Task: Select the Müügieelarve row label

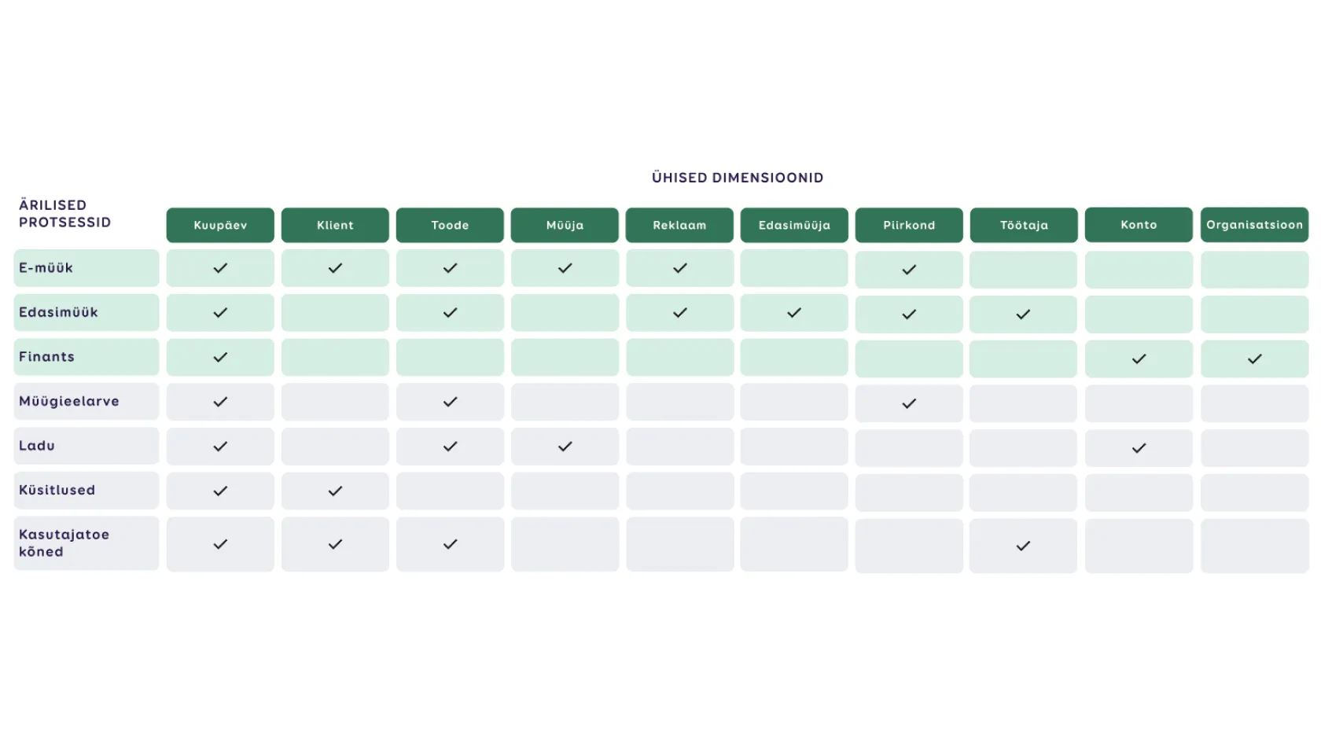Action: pyautogui.click(x=86, y=402)
